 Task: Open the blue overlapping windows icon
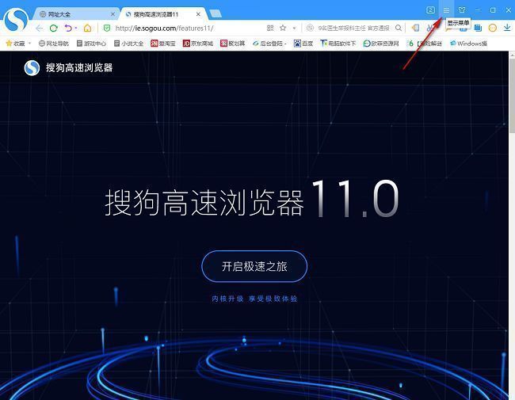[x=478, y=29]
